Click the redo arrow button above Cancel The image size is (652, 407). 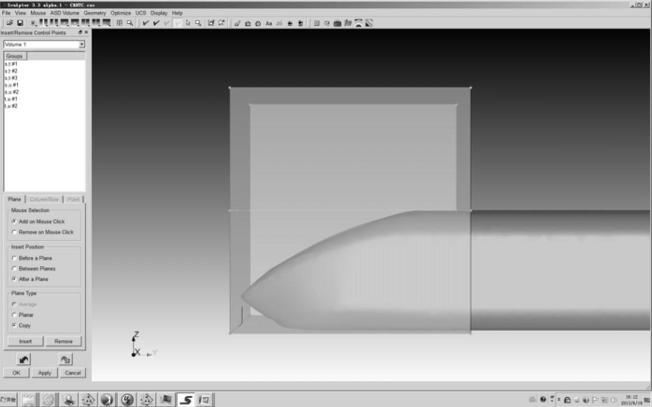pyautogui.click(x=65, y=359)
